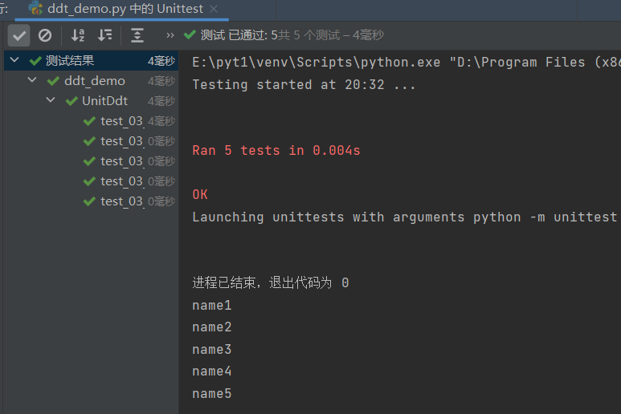The height and width of the screenshot is (414, 621).
Task: Collapse the 测试结果 root node chevron
Action: 14,61
